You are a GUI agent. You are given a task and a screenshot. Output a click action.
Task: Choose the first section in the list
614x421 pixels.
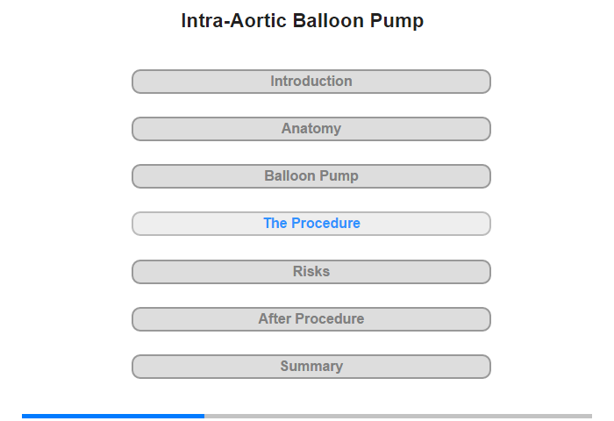pos(311,82)
